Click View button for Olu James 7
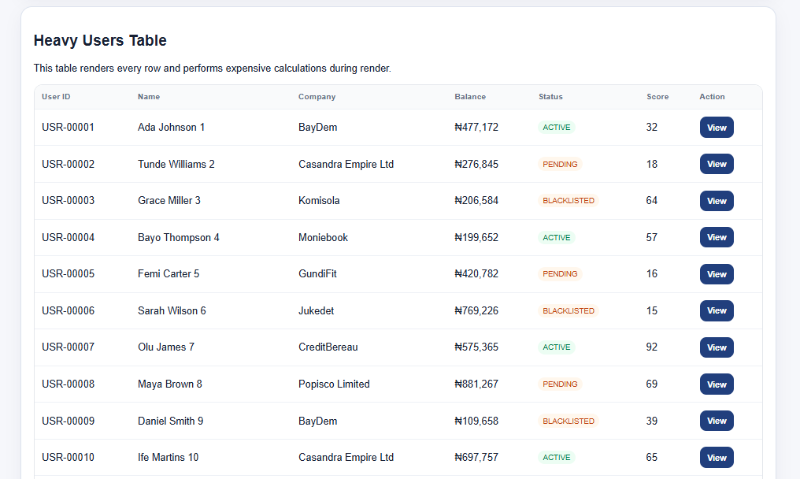 [717, 347]
